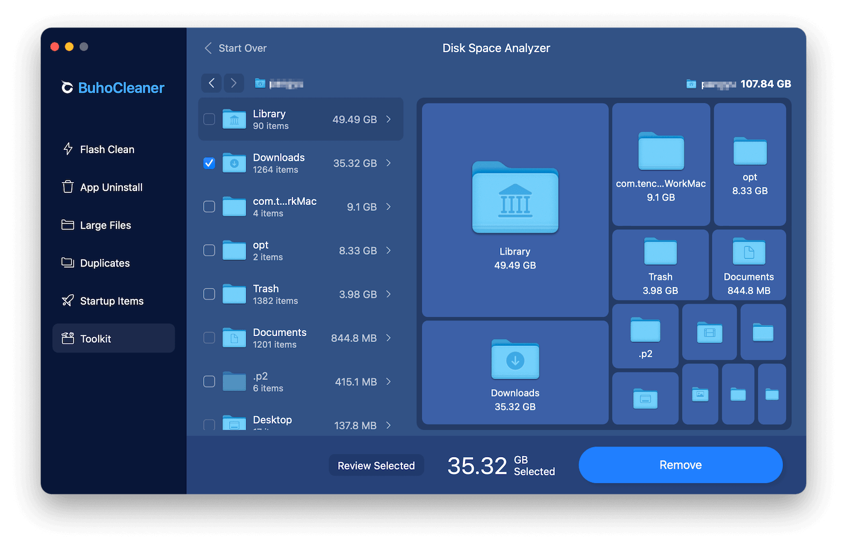Screen dimensions: 847x548
Task: Click Start Over link
Action: [x=236, y=48]
